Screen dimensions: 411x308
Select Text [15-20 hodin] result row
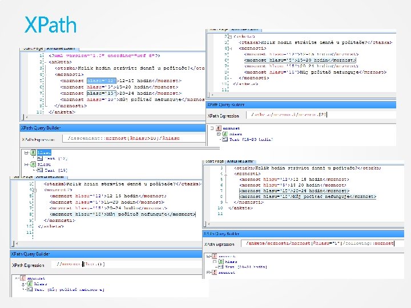pyautogui.click(x=251, y=139)
